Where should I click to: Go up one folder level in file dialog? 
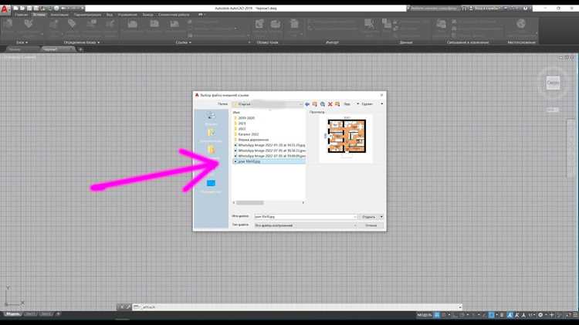[x=315, y=104]
